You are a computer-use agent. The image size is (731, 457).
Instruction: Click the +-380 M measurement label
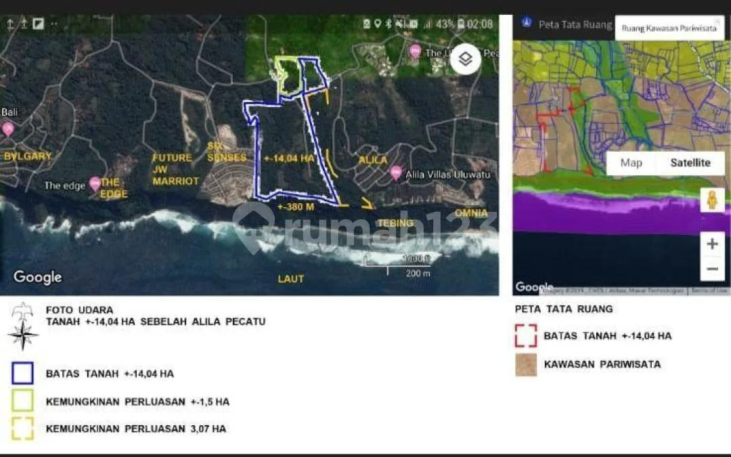click(x=296, y=206)
